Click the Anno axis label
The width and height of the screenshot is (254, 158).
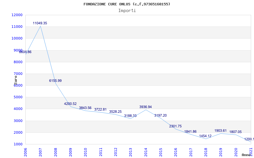pos(246,155)
